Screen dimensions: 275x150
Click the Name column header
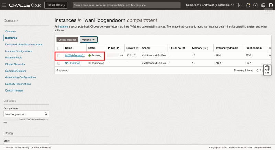click(x=68, y=48)
